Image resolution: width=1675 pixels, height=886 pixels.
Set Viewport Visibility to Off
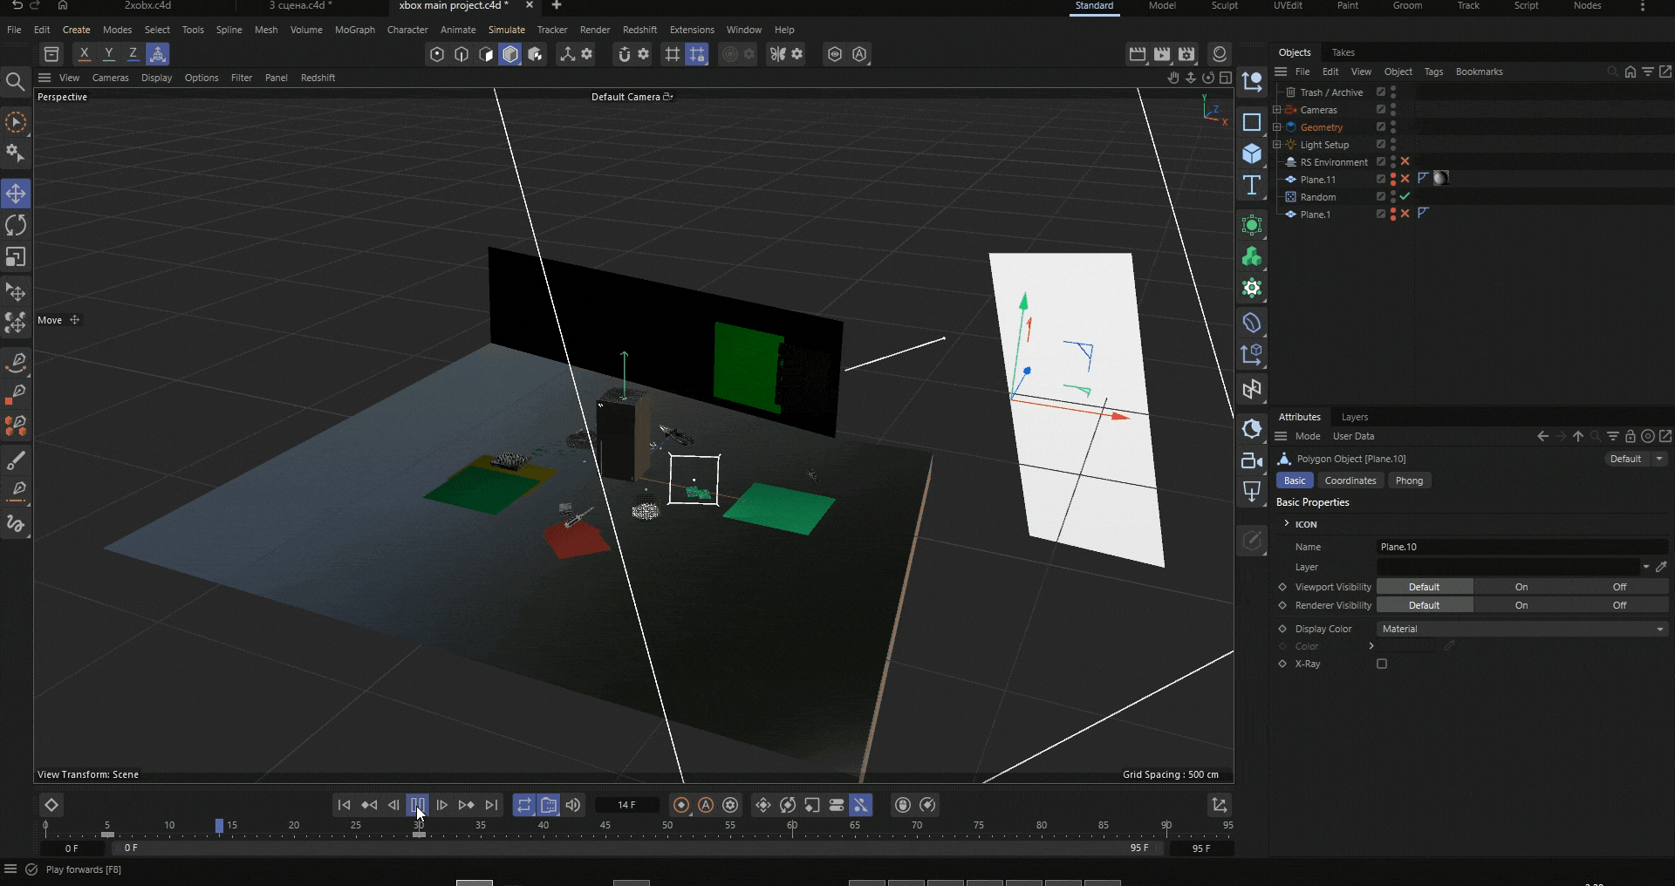1619,587
